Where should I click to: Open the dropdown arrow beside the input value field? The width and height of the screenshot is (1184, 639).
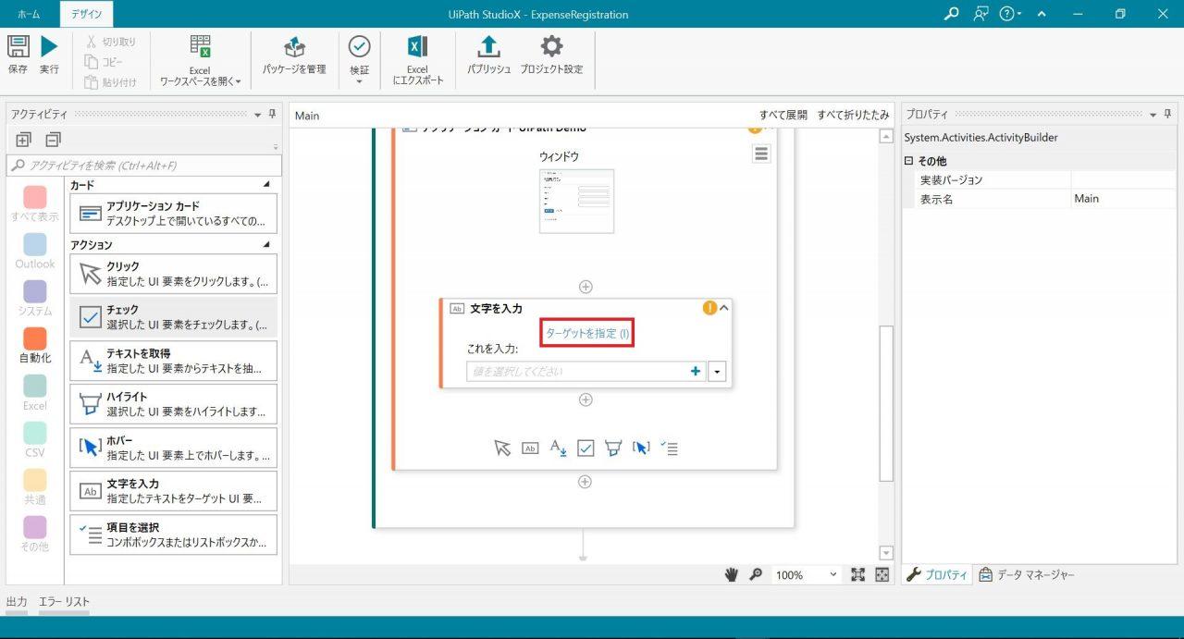(x=717, y=372)
